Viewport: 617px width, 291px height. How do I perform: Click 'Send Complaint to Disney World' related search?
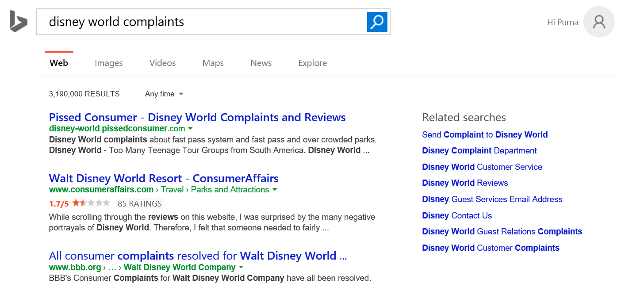pyautogui.click(x=484, y=134)
